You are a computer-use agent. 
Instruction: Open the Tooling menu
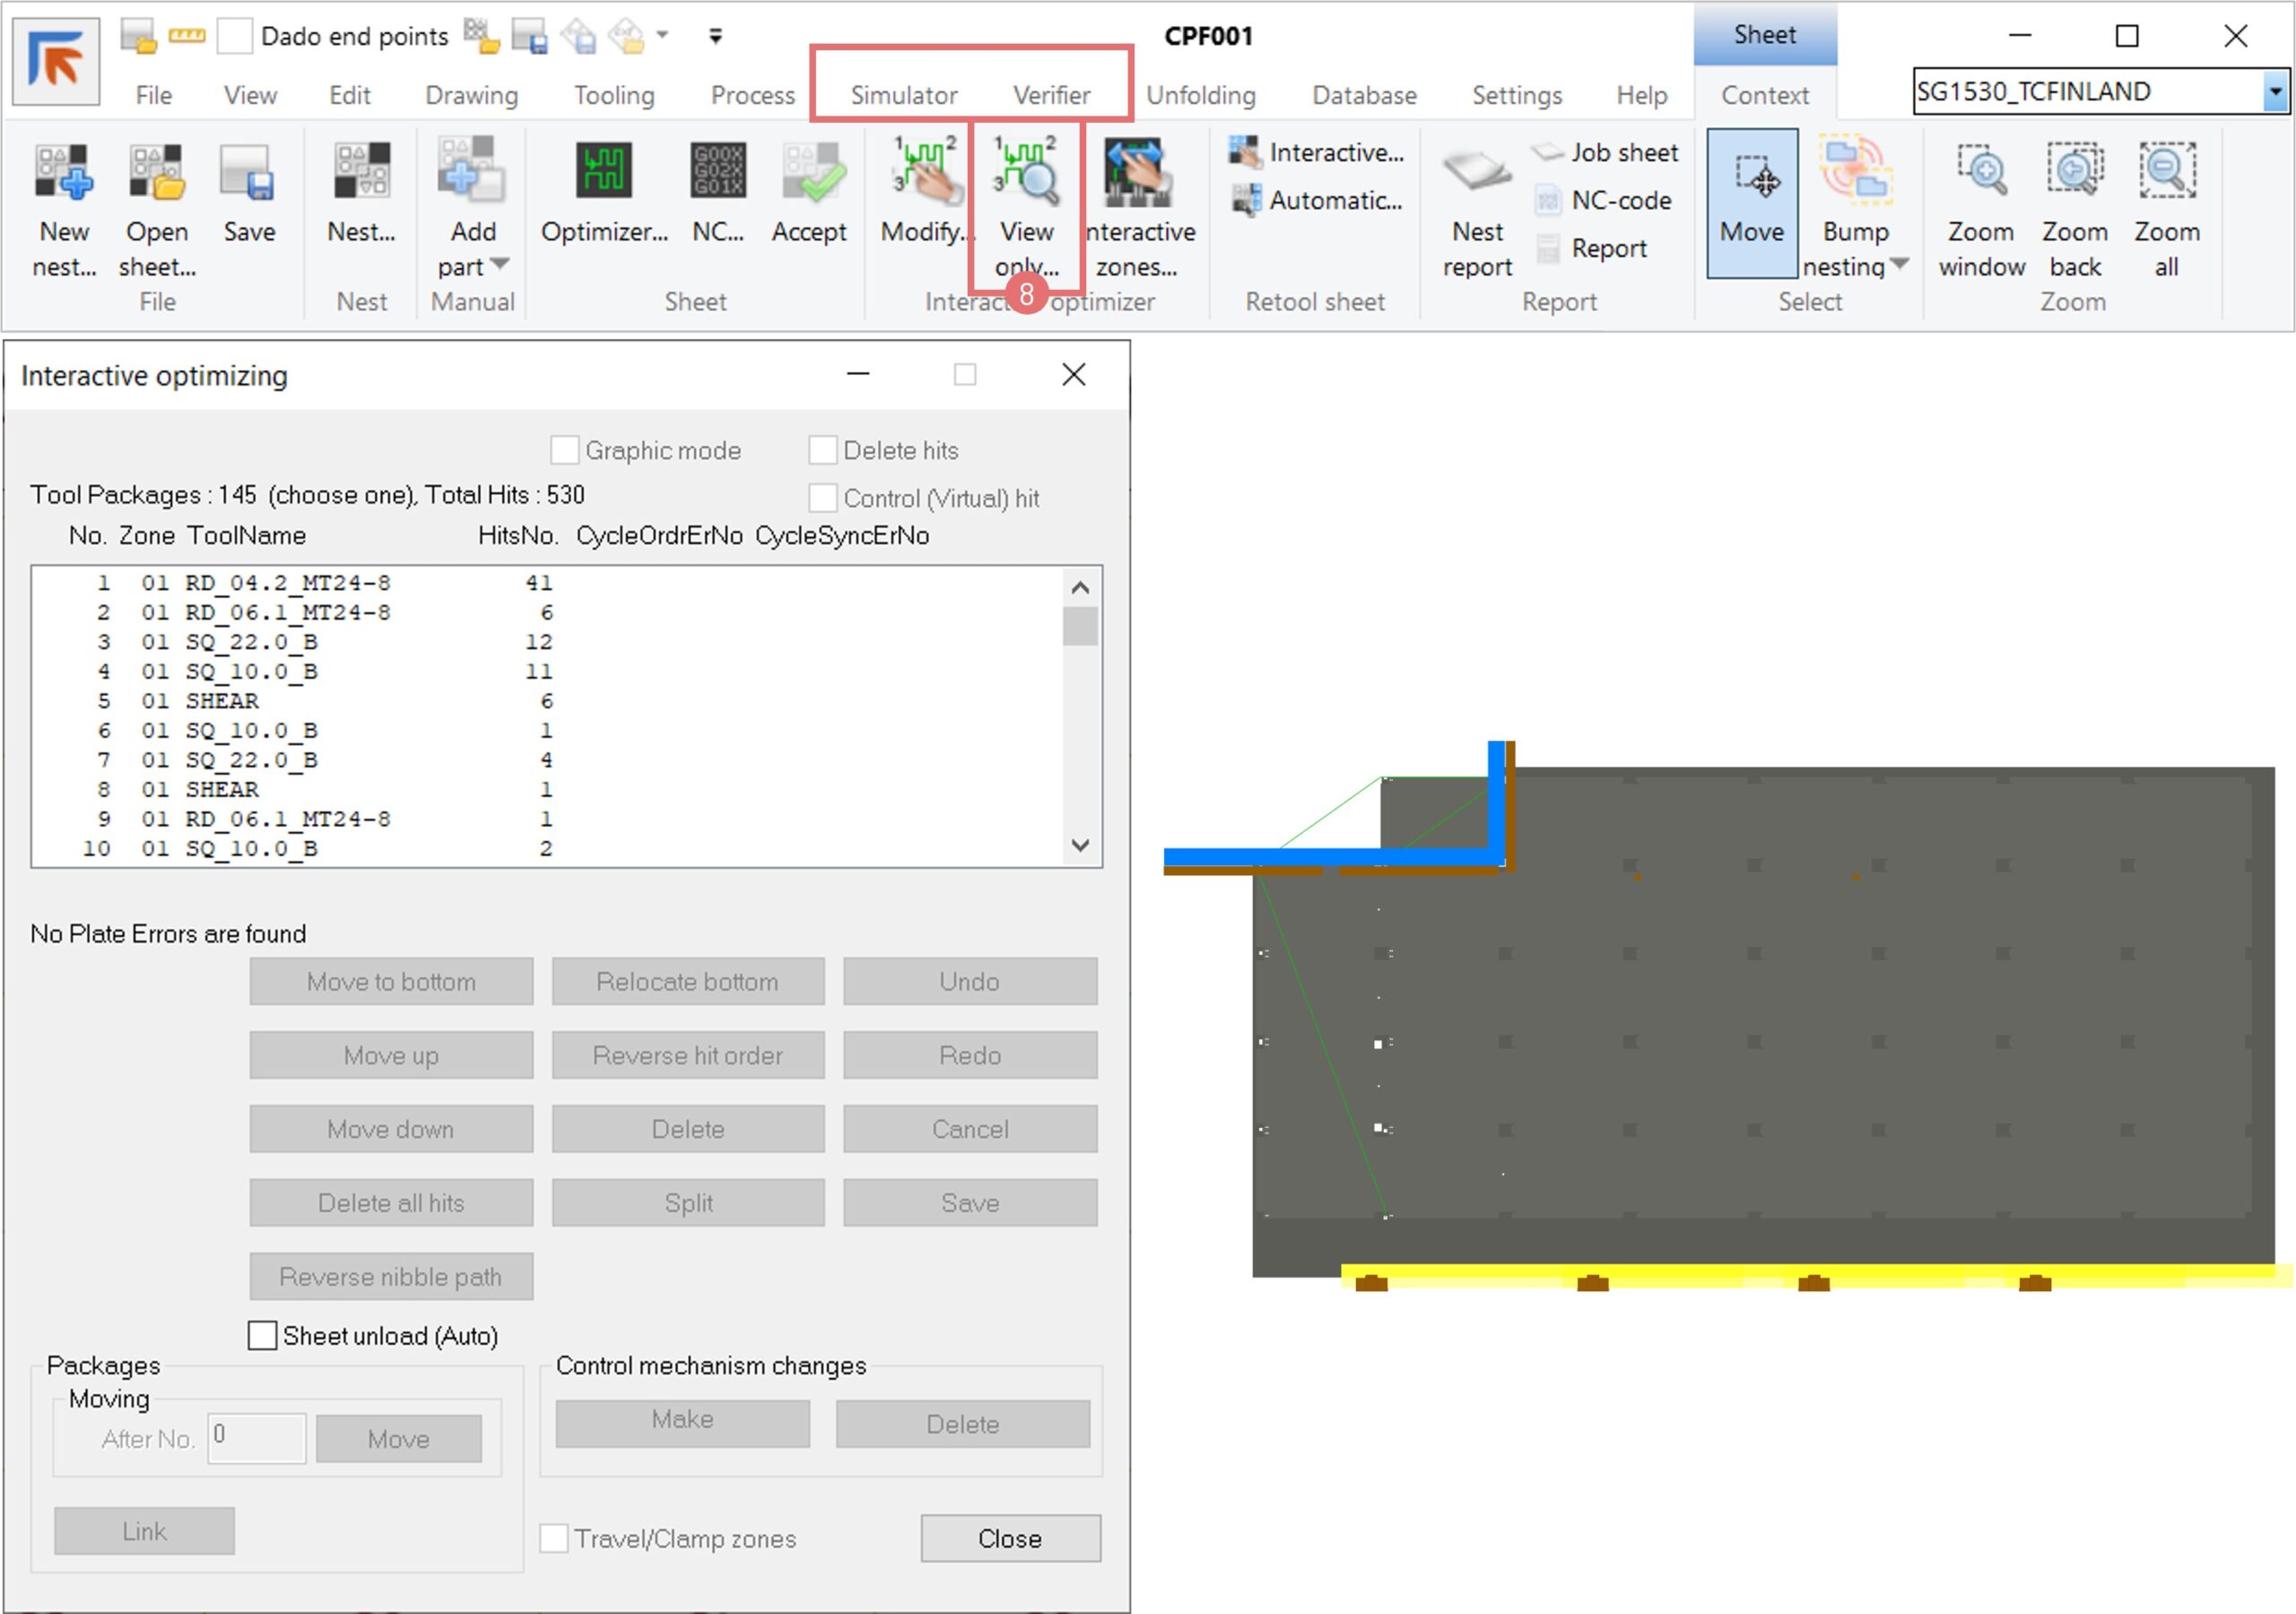pyautogui.click(x=614, y=95)
